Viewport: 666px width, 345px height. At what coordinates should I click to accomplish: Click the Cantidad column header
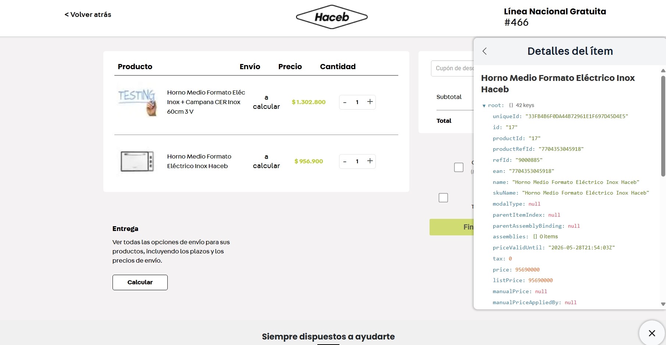[x=338, y=67]
